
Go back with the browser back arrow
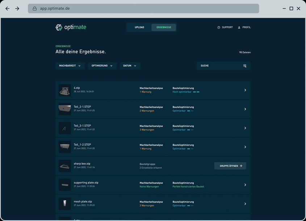click(7, 9)
